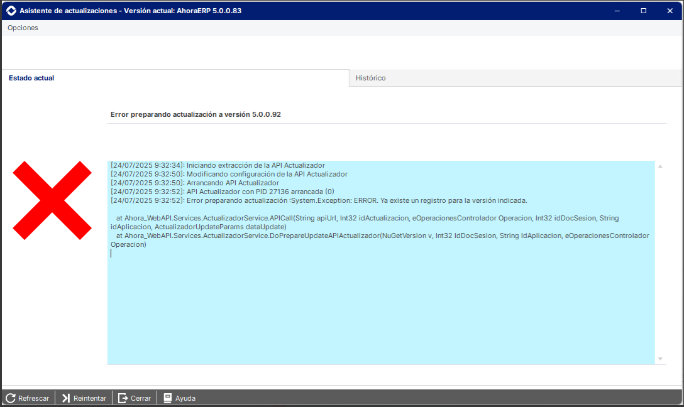Click the 'Error preparando actualización a versión 5.0.0.92' heading
Image resolution: width=684 pixels, height=407 pixels.
pyautogui.click(x=196, y=114)
